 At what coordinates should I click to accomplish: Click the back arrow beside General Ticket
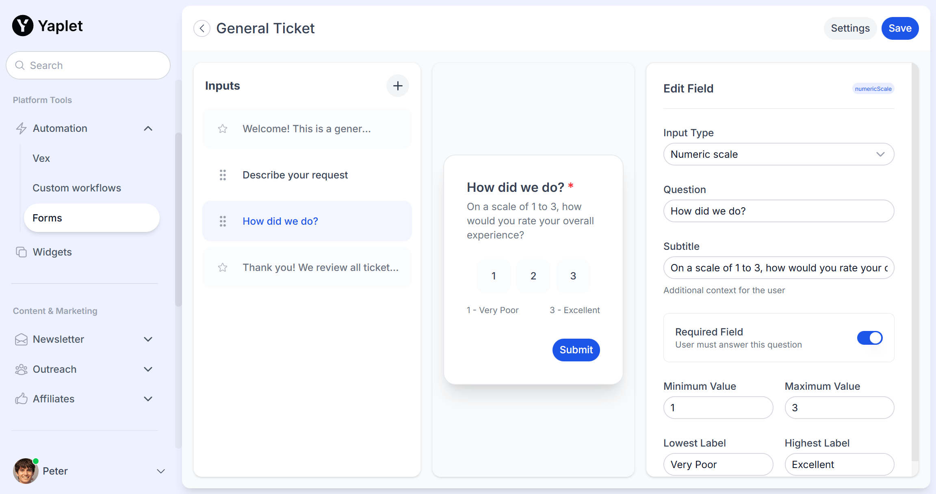coord(202,28)
